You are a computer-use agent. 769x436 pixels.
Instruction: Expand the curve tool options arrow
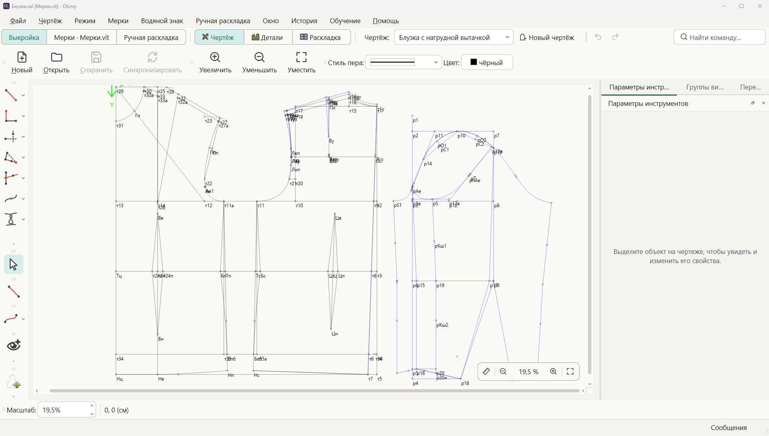tap(23, 199)
